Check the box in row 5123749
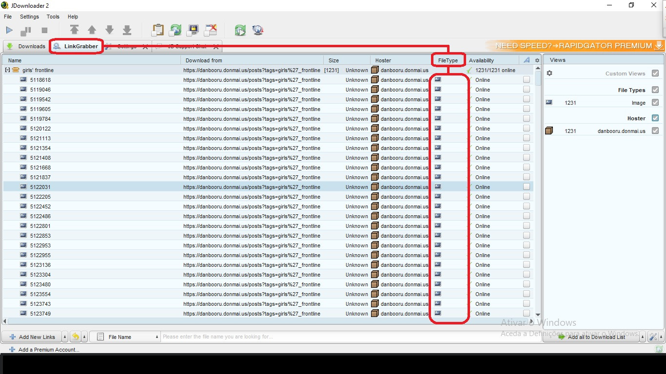Image resolution: width=666 pixels, height=374 pixels. point(527,313)
